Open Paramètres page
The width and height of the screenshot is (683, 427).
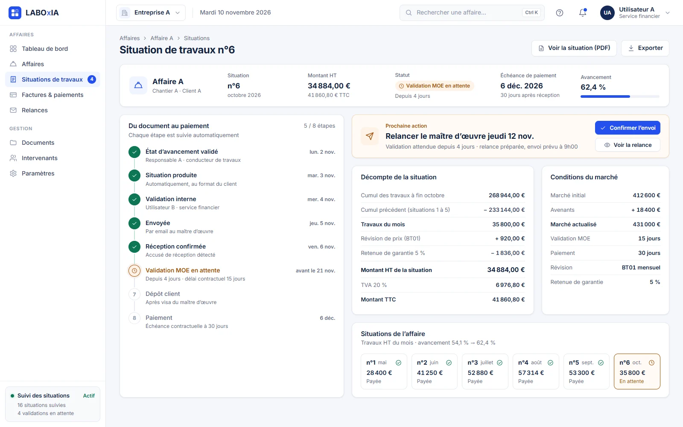pos(53,173)
